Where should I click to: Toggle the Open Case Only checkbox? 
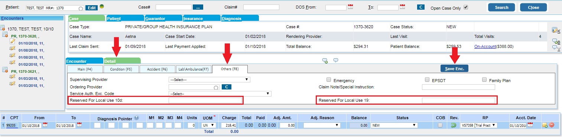(x=466, y=7)
